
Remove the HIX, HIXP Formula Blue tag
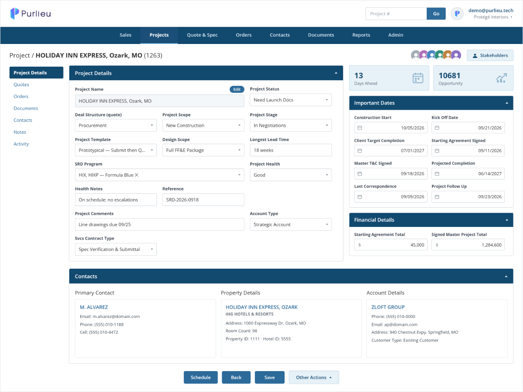136,175
